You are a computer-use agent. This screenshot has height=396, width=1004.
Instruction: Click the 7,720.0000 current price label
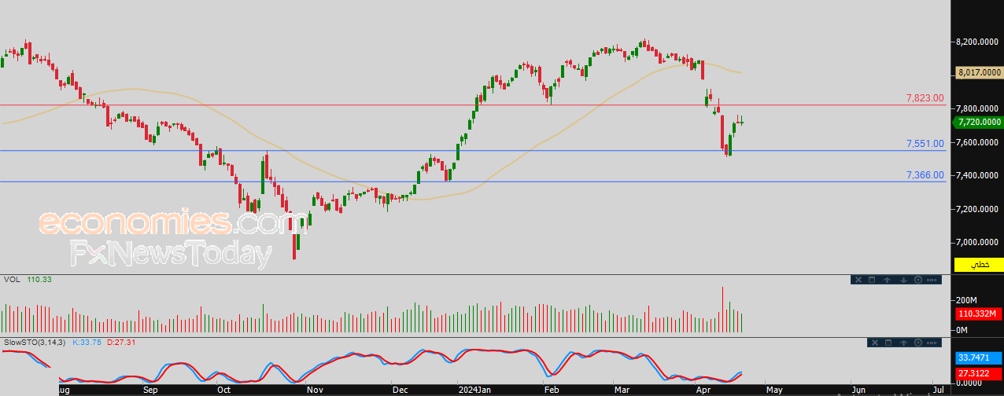(979, 122)
